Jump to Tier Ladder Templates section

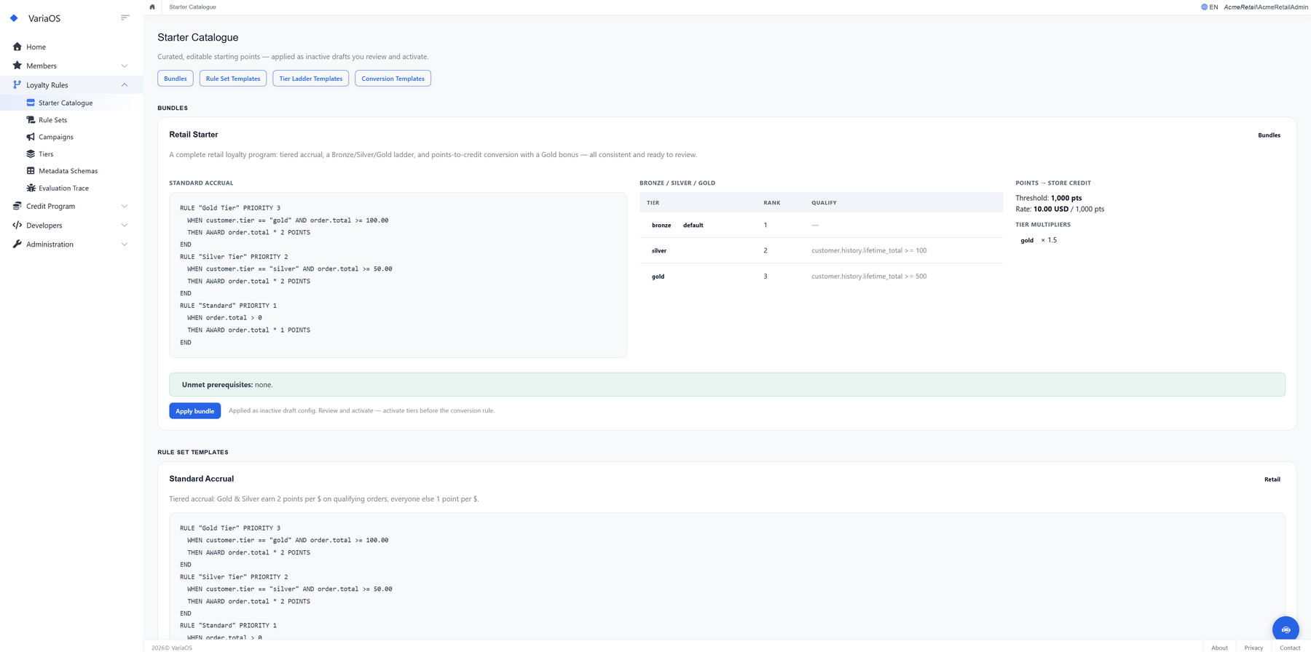tap(311, 79)
